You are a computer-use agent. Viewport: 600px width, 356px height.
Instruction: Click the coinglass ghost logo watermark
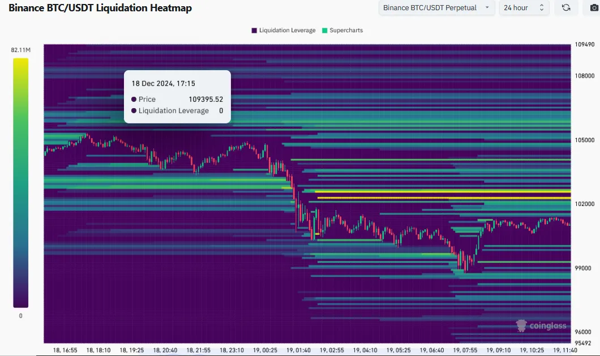[521, 325]
